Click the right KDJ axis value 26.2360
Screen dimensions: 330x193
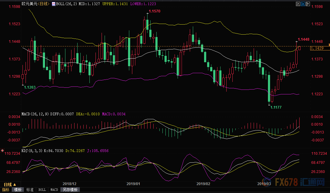click(x=318, y=172)
